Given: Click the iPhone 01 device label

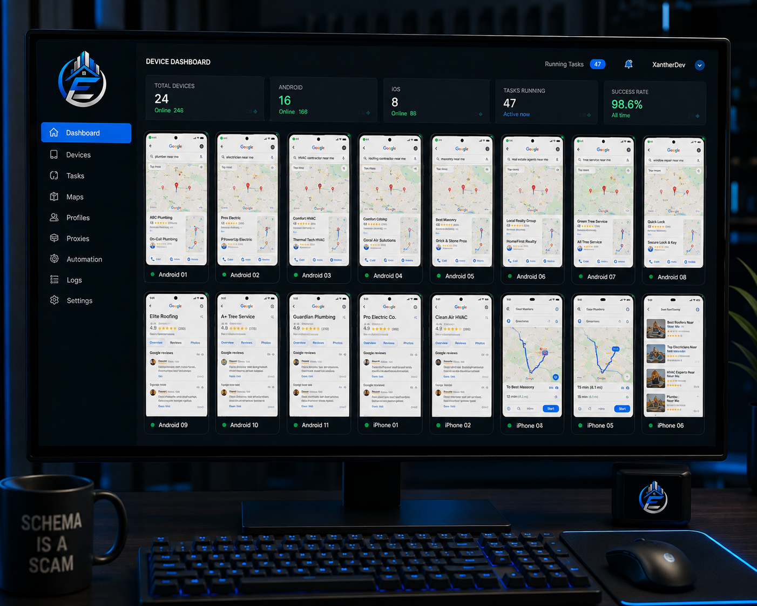Looking at the screenshot, I should [x=386, y=425].
